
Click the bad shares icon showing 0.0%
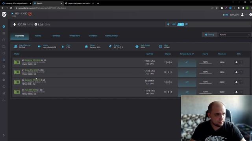coord(137,47)
